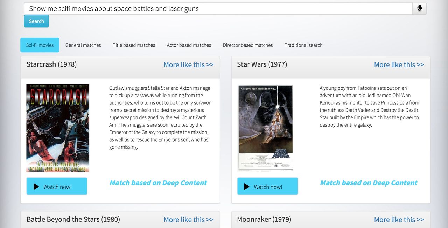This screenshot has height=228, width=448.
Task: Select the Sci-Fi movies tab
Action: coord(40,45)
